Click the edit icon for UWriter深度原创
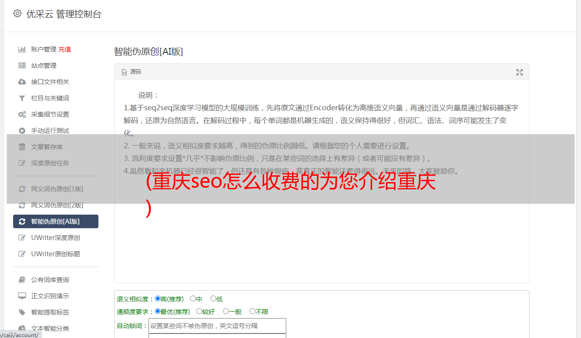The height and width of the screenshot is (338, 581). coord(22,238)
